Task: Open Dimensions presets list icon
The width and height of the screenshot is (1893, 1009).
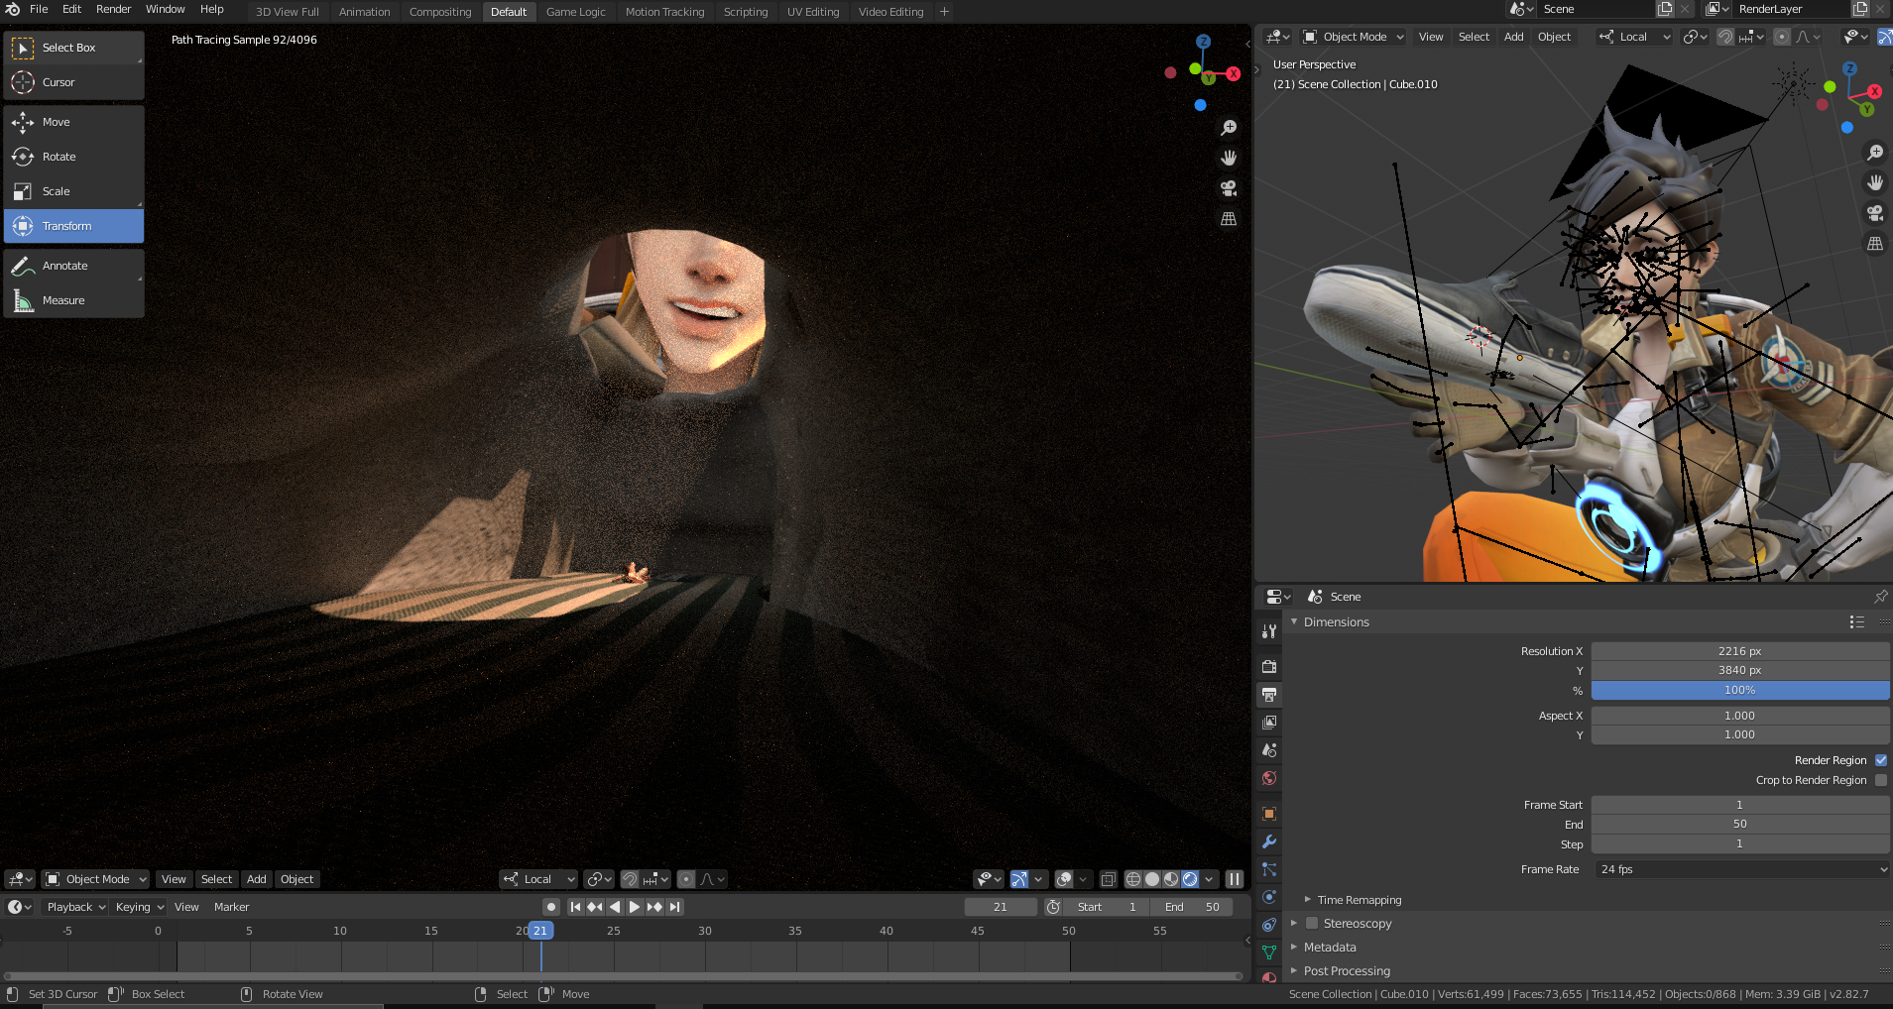Action: (1857, 622)
